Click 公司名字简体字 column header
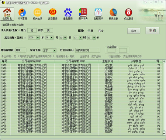 32,61
